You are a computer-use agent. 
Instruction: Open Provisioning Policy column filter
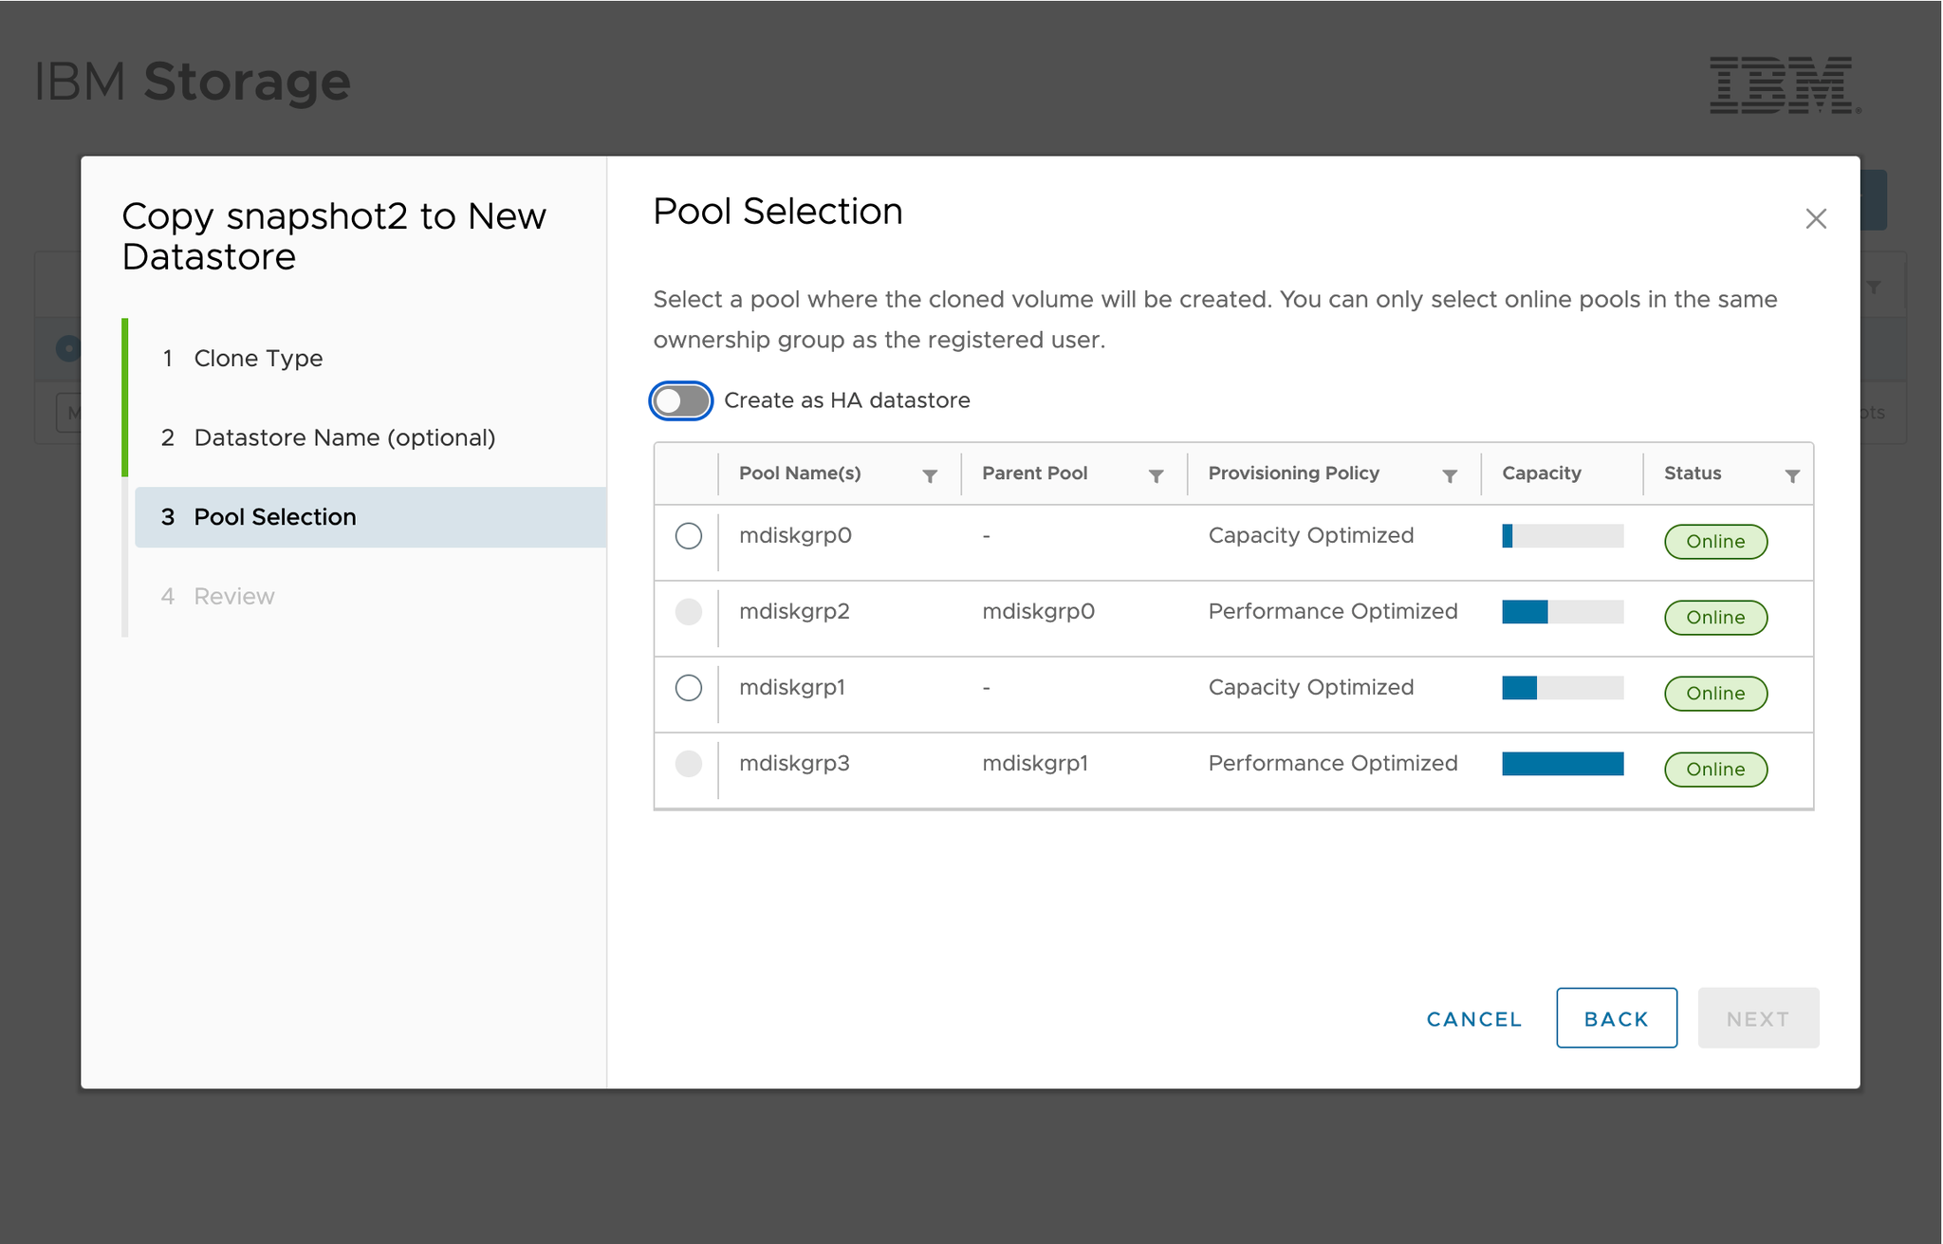pos(1450,475)
